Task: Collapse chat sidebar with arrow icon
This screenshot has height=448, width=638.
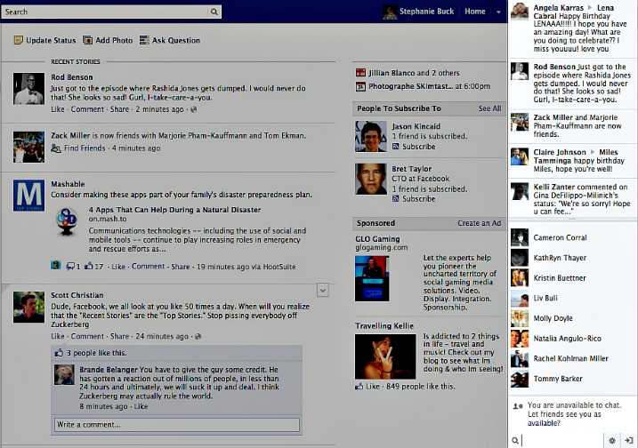Action: 628,440
